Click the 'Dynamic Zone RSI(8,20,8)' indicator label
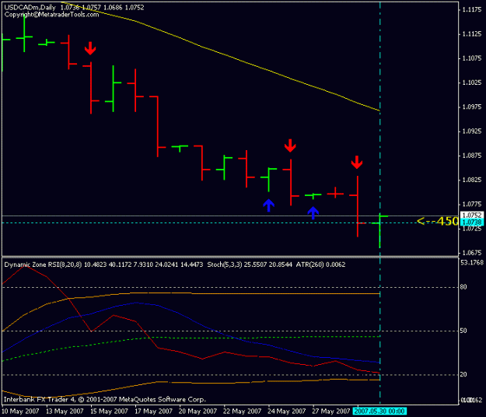 click(43, 265)
